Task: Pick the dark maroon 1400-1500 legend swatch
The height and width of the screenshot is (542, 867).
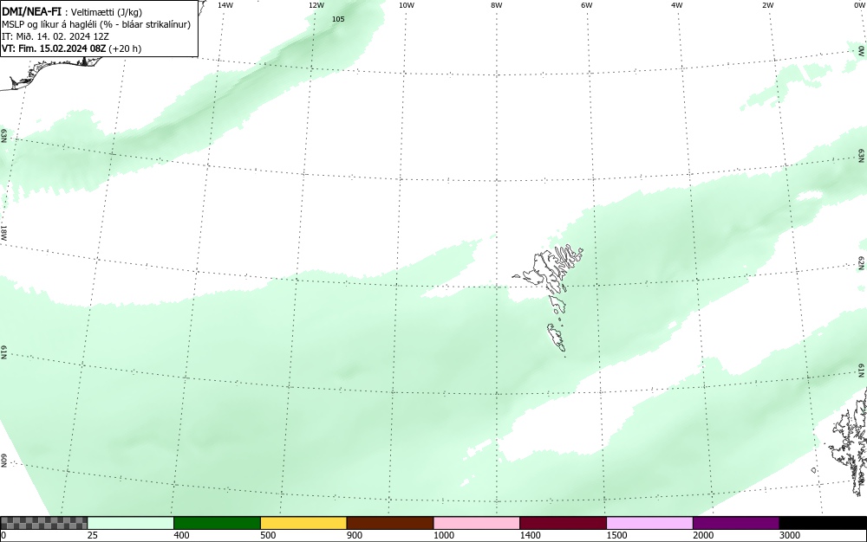Action: (x=563, y=523)
